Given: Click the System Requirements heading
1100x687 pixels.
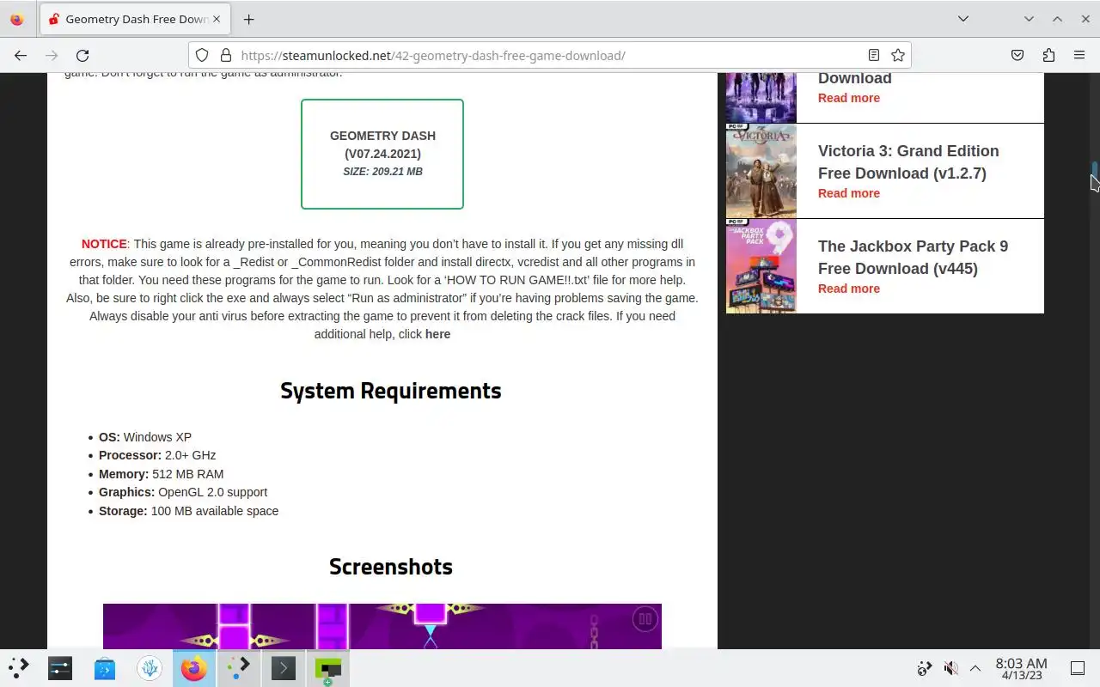Looking at the screenshot, I should 391,391.
